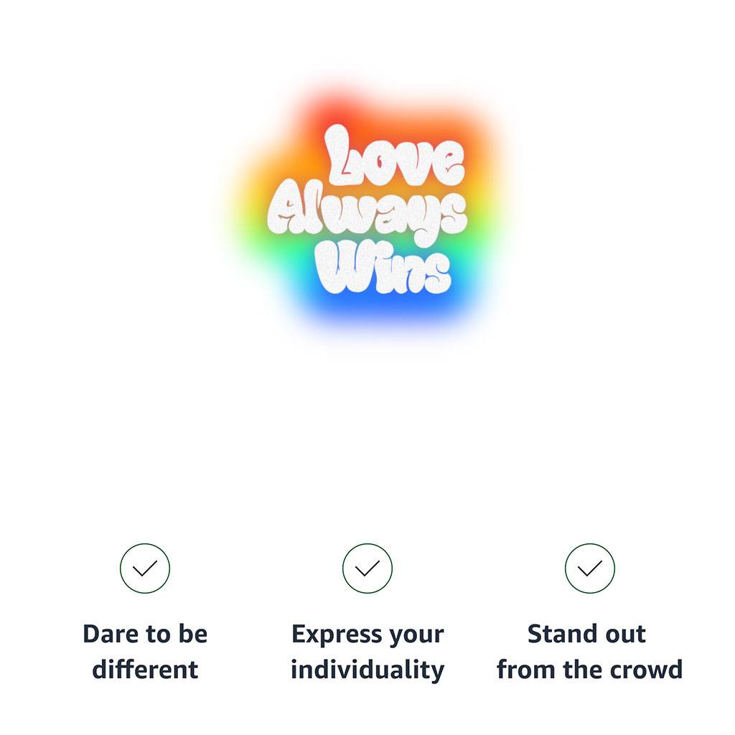Click the word "crowd" in the last caption
735x735 pixels.
(x=650, y=670)
